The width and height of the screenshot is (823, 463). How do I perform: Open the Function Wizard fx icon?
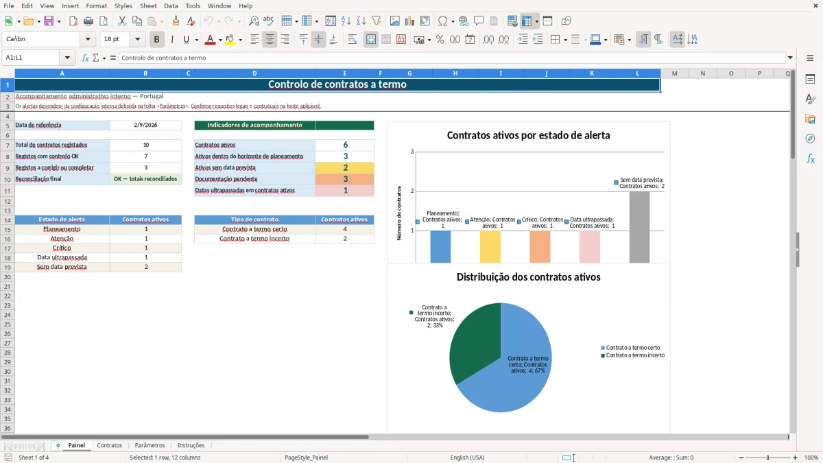point(86,58)
